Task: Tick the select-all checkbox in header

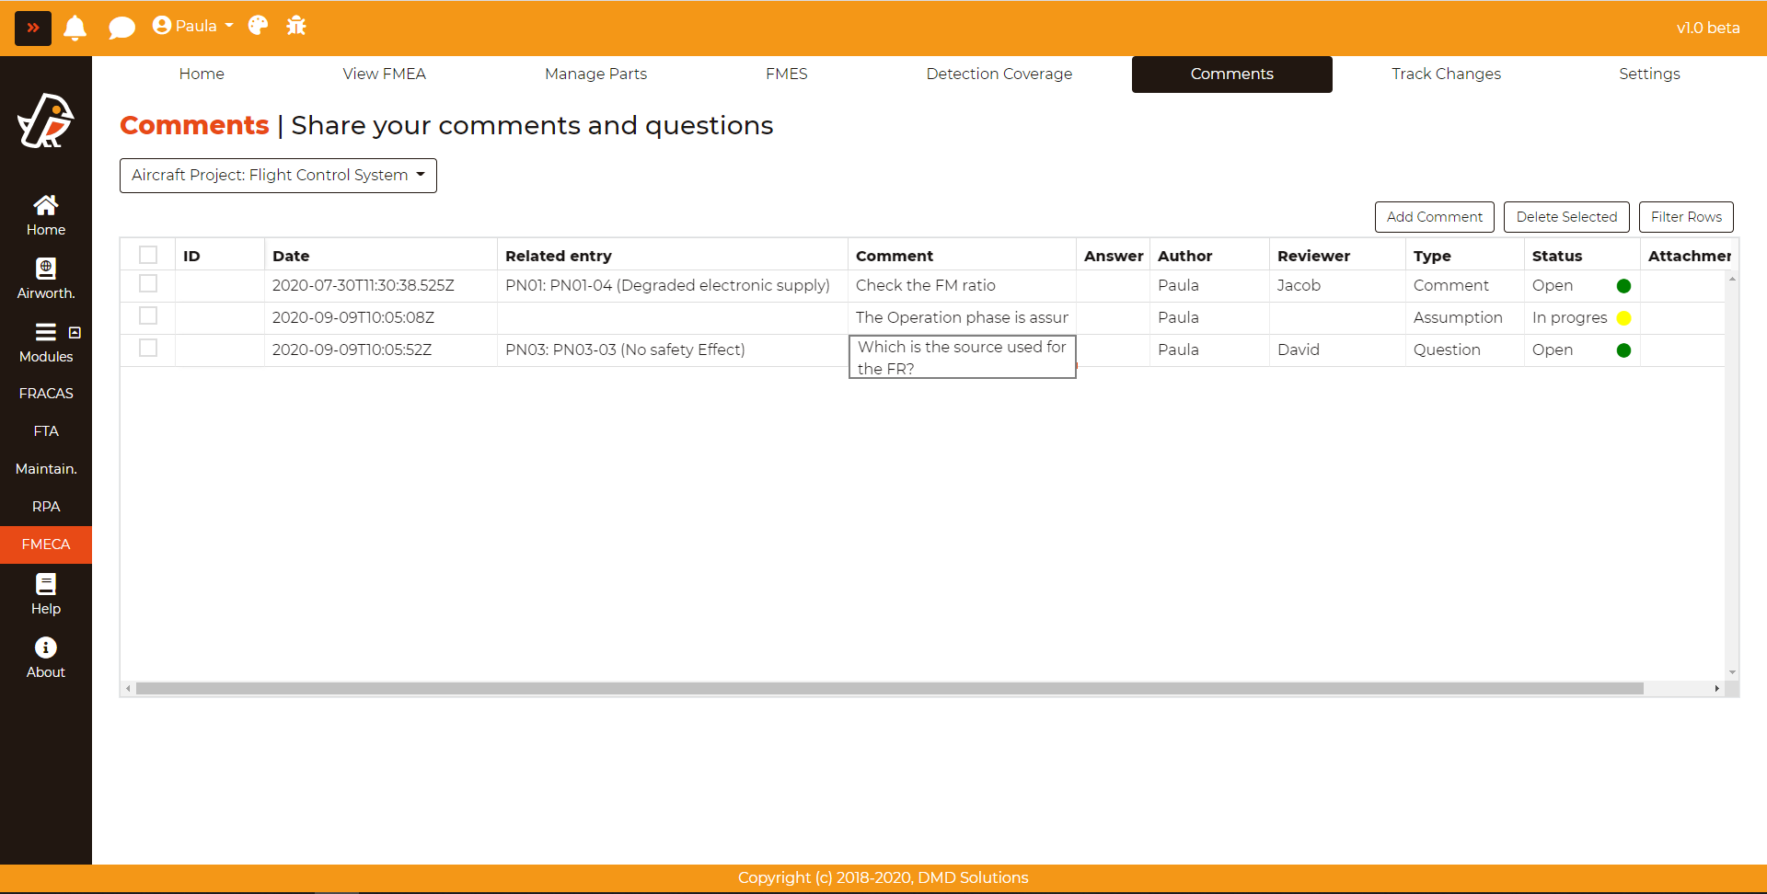Action: [x=148, y=255]
